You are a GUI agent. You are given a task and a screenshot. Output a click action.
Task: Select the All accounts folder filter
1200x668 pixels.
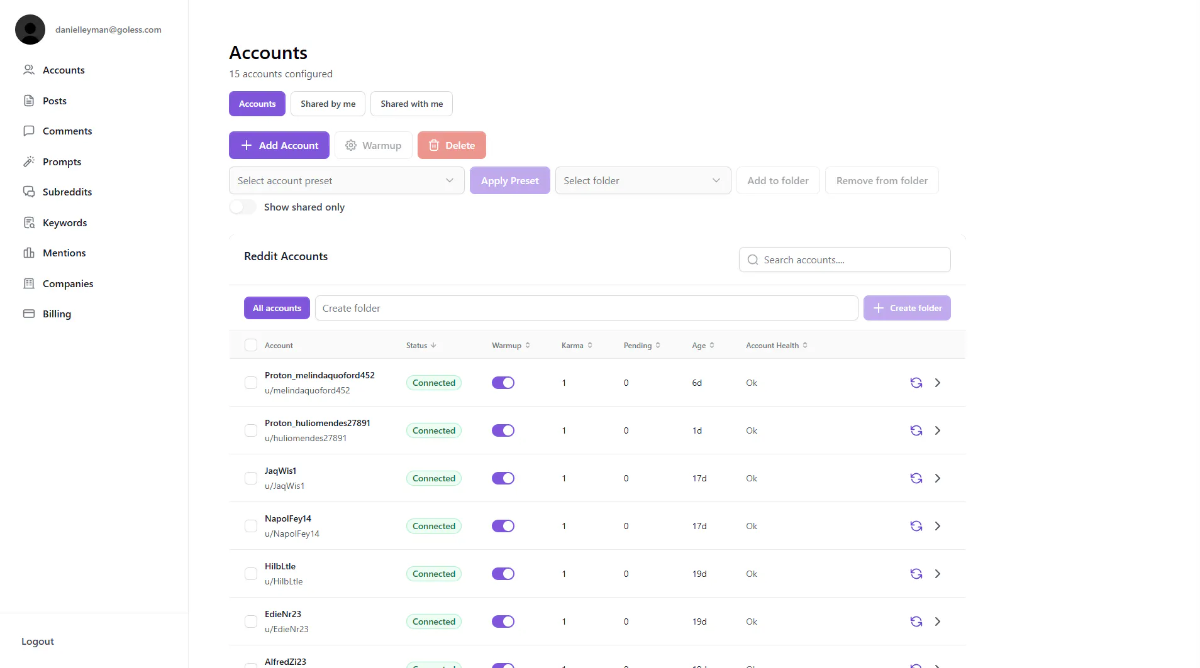pos(277,308)
